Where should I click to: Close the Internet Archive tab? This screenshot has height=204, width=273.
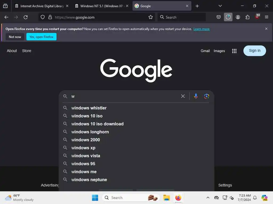(x=67, y=6)
